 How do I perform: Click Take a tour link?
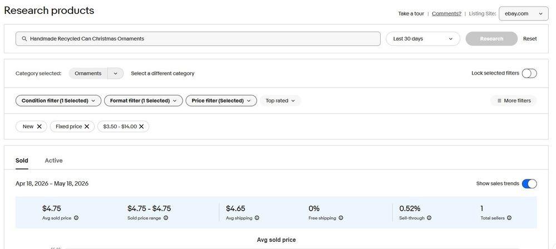coord(411,13)
